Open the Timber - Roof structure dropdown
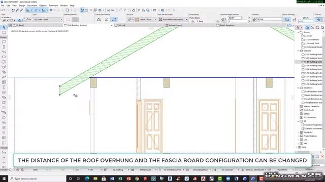 pos(146,19)
